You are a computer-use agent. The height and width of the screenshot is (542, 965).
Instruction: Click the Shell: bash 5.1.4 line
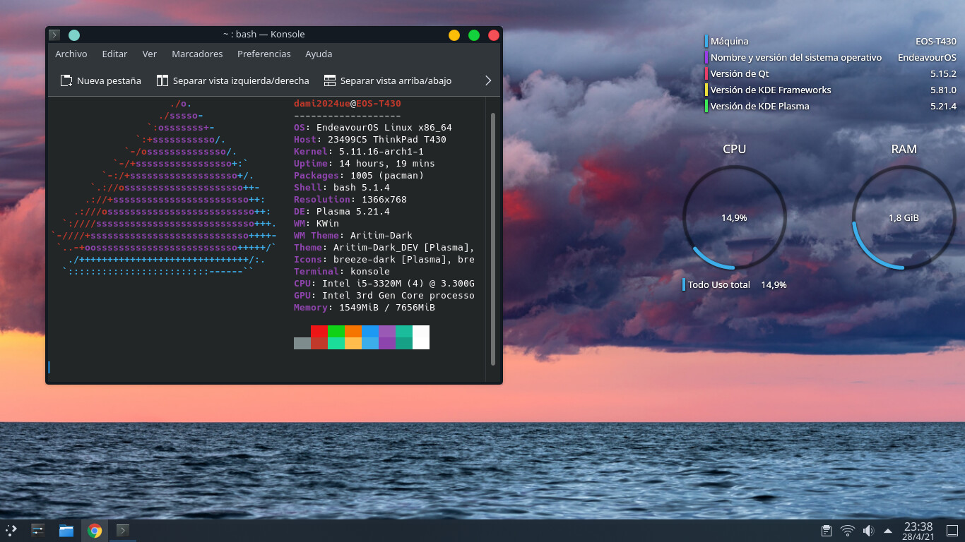(342, 188)
